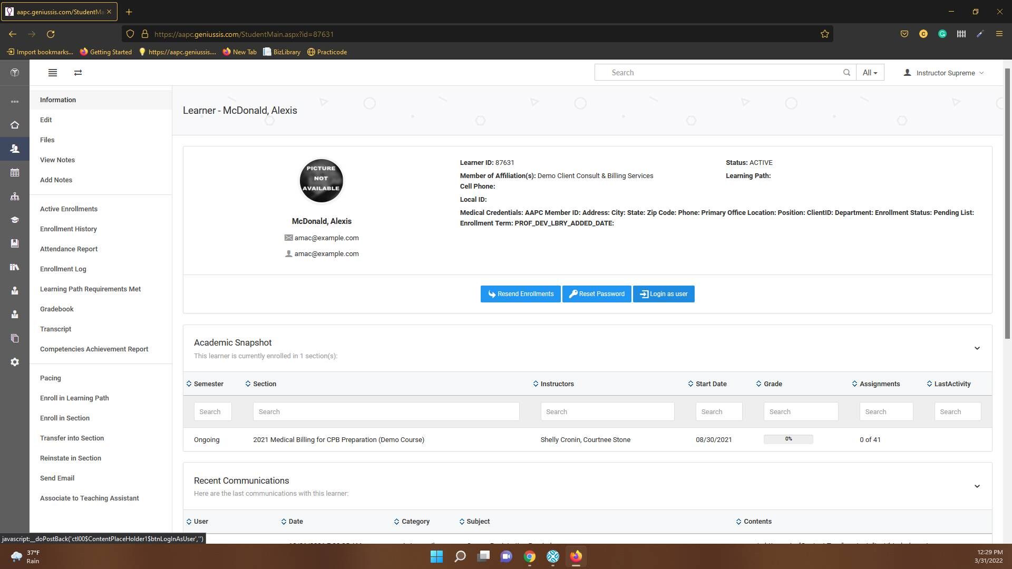Toggle the hamburger menu icon

53,73
